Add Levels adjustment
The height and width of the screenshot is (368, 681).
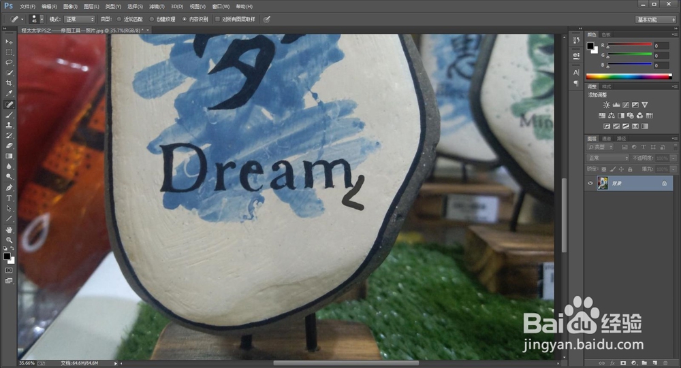click(616, 105)
